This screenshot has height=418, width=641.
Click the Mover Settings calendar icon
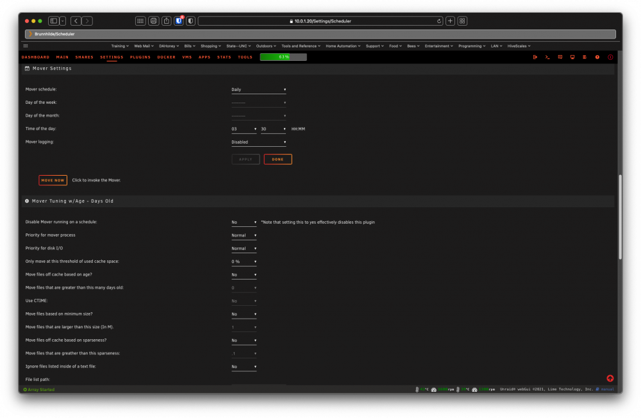pos(28,69)
